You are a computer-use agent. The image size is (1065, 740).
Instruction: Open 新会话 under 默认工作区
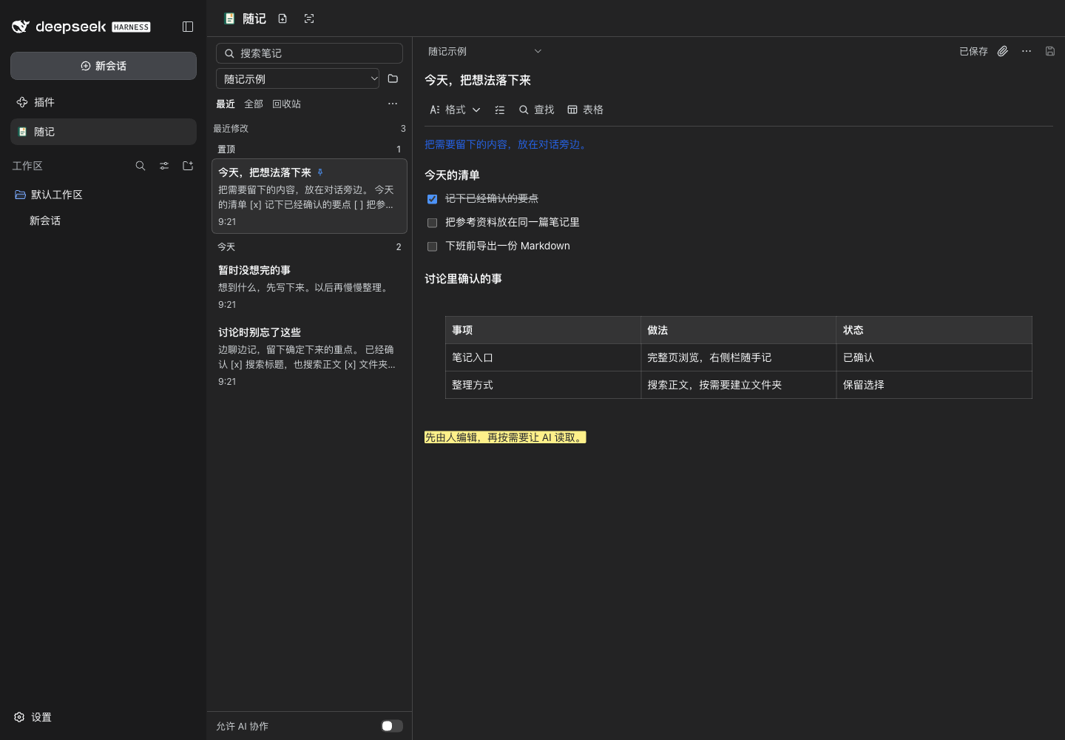point(104,221)
